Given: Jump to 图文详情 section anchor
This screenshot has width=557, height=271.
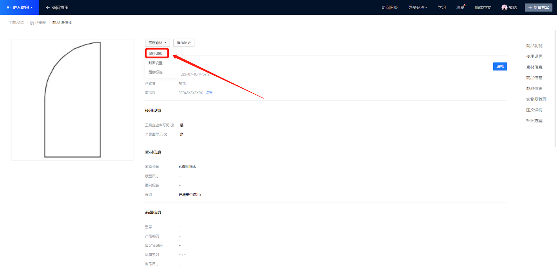Looking at the screenshot, I should coord(534,110).
